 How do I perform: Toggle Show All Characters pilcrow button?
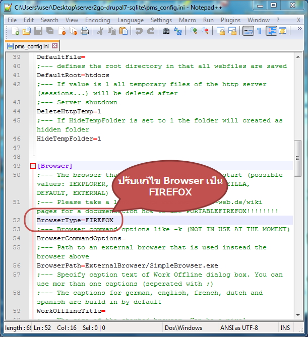[x=260, y=31]
